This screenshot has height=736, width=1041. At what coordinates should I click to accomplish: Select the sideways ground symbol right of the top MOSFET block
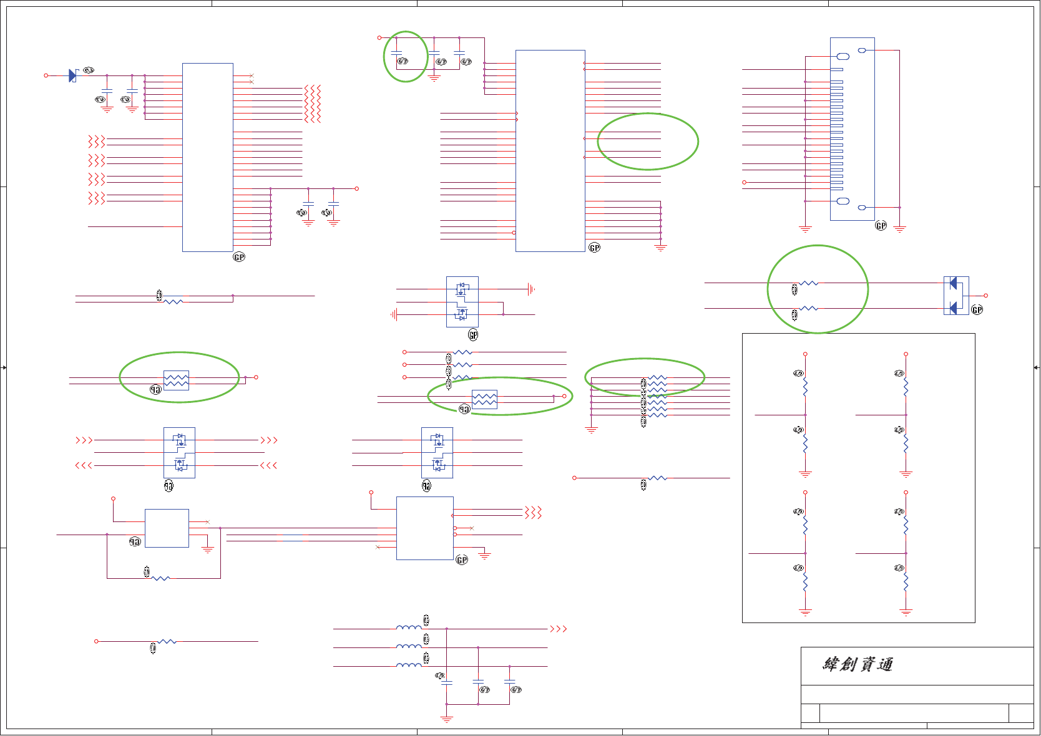point(531,289)
